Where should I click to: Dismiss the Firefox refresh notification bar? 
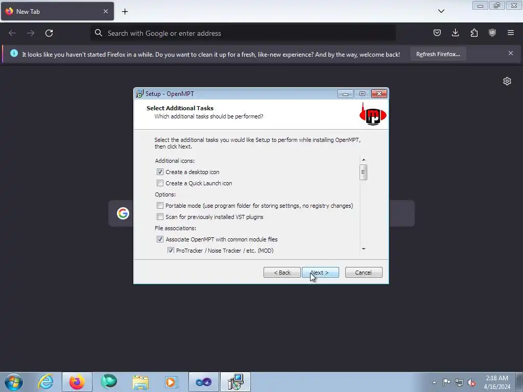pos(511,53)
